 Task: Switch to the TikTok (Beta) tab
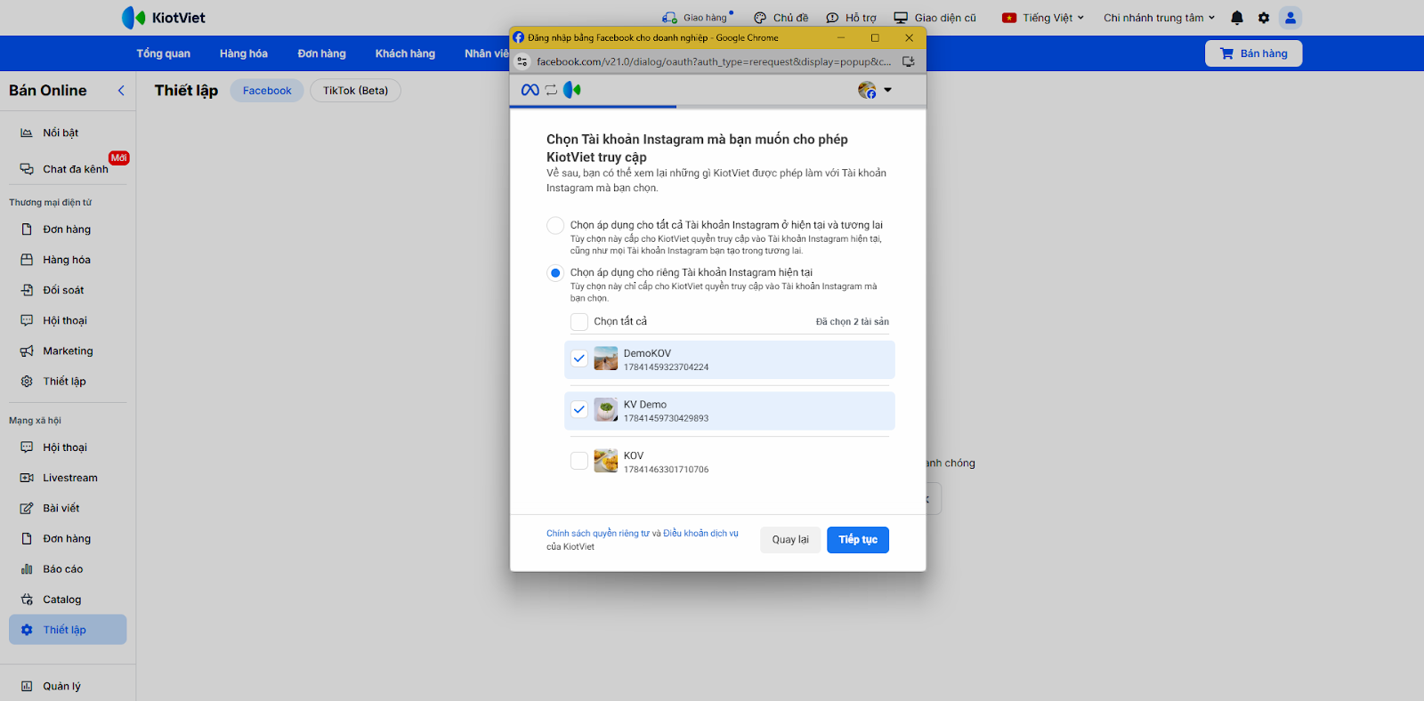click(355, 91)
